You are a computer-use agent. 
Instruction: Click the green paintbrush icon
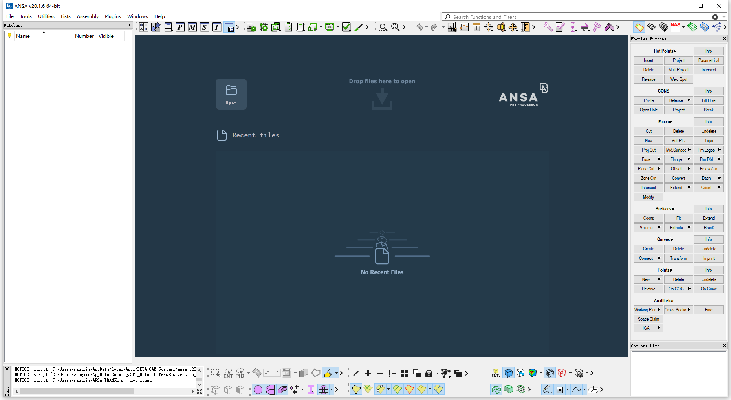point(359,27)
